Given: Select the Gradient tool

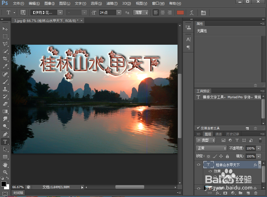Looking at the screenshot, I should (5, 111).
